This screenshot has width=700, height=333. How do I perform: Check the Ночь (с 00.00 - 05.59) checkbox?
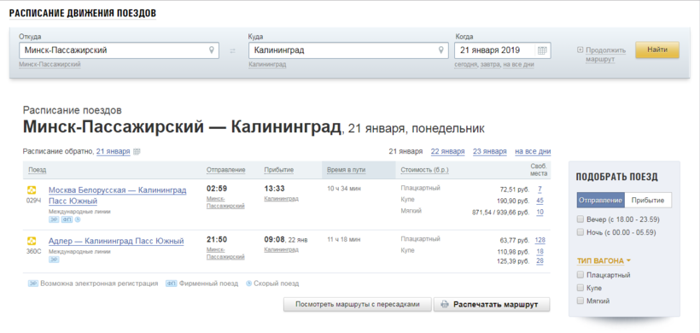(580, 232)
